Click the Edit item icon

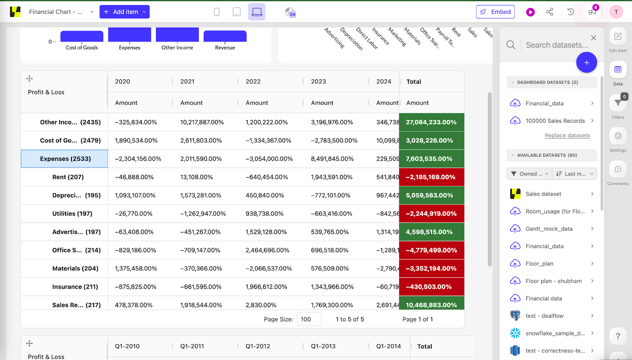click(617, 37)
